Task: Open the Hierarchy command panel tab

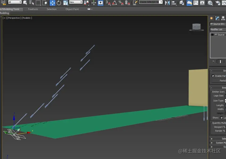Action: [223, 18]
